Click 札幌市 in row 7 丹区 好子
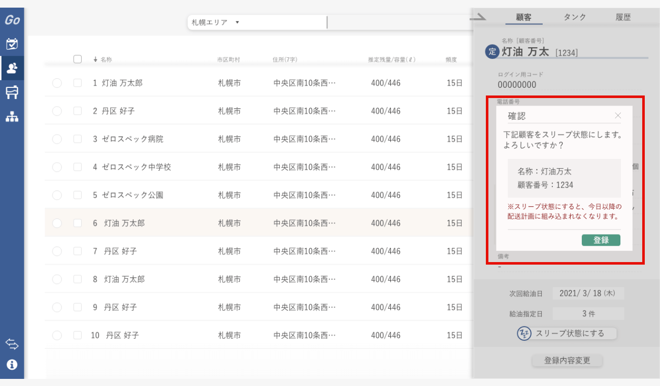 click(x=229, y=251)
